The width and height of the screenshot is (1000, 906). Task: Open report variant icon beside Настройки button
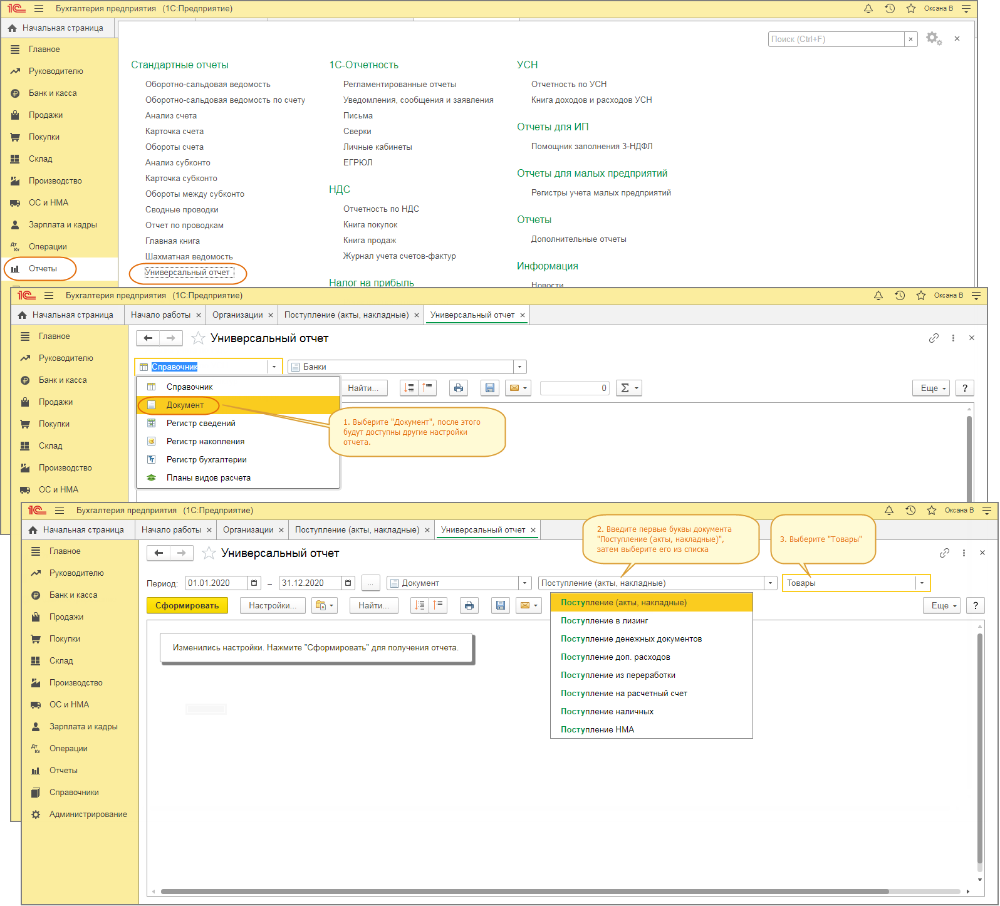click(324, 606)
